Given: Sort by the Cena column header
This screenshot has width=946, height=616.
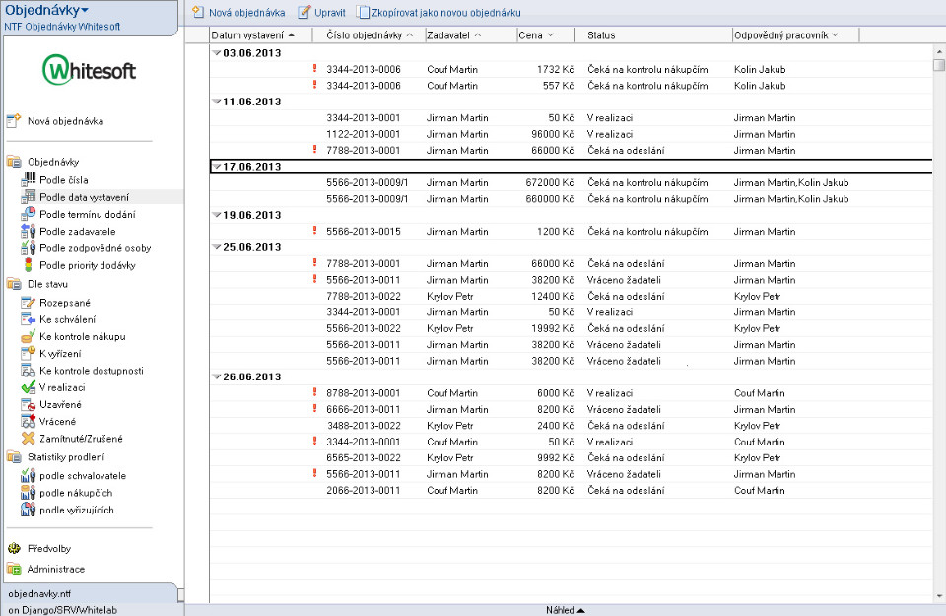Looking at the screenshot, I should click(x=535, y=35).
